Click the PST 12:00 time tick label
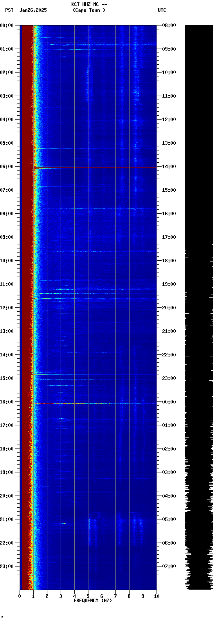216x621 pixels. [7, 308]
